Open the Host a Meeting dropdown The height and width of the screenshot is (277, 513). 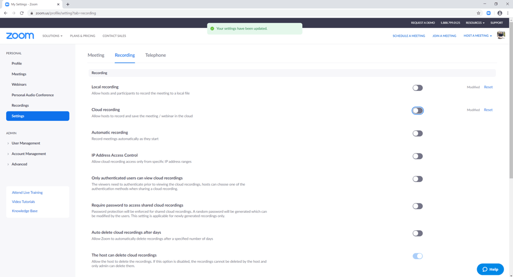(477, 36)
